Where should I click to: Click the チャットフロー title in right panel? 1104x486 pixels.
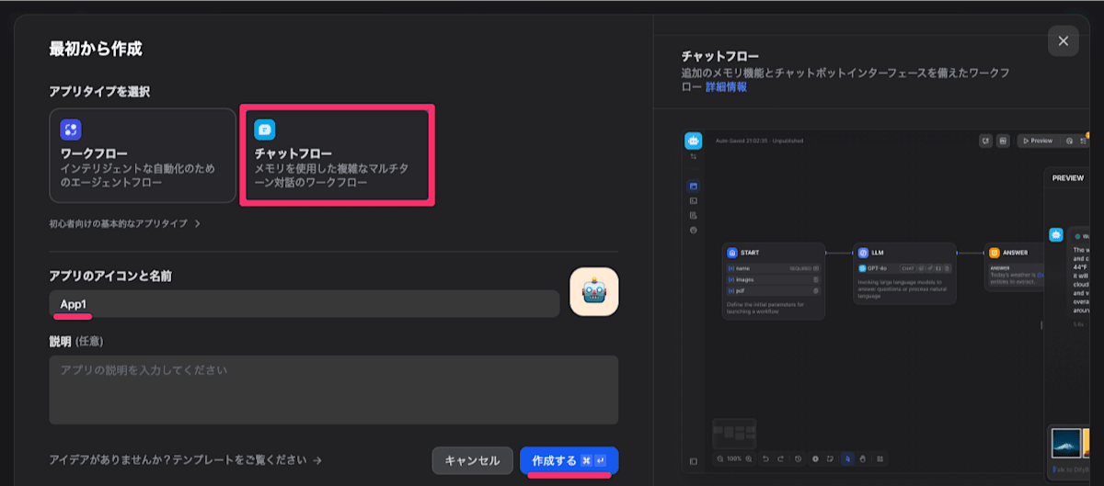tap(720, 56)
